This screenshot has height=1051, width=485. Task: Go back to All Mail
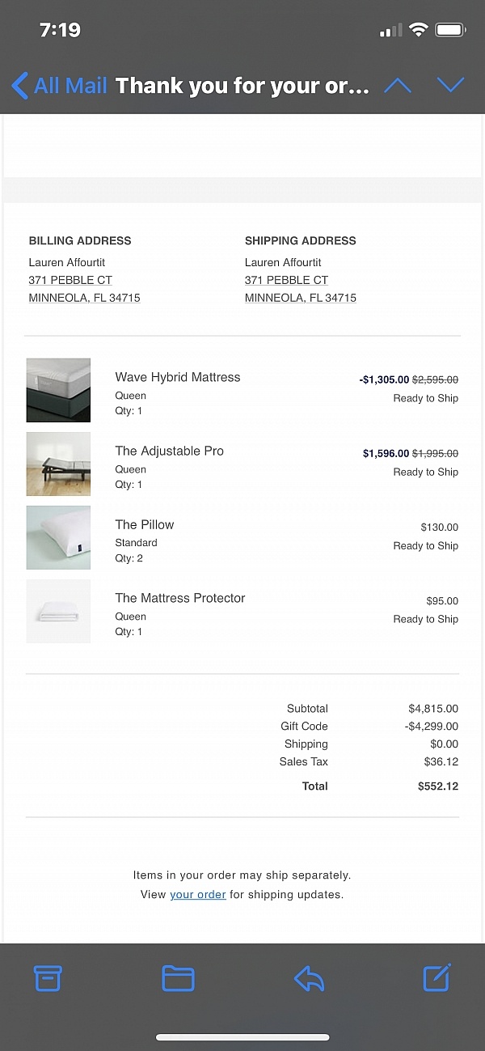58,85
